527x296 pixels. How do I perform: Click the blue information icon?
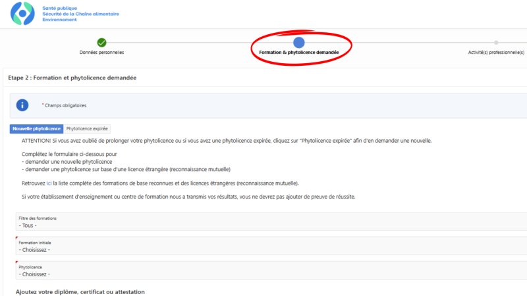click(22, 105)
